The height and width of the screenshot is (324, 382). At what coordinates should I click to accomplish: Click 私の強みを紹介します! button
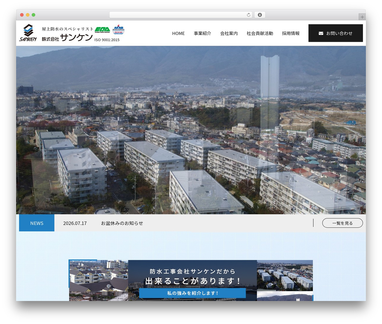(192, 293)
